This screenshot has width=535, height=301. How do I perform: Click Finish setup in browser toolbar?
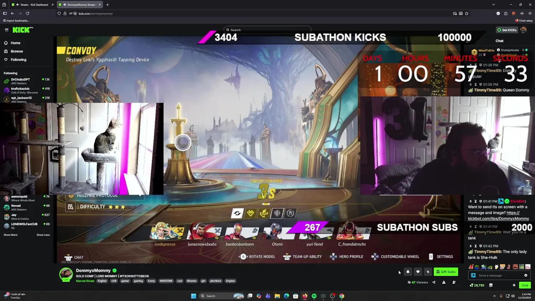(x=524, y=20)
